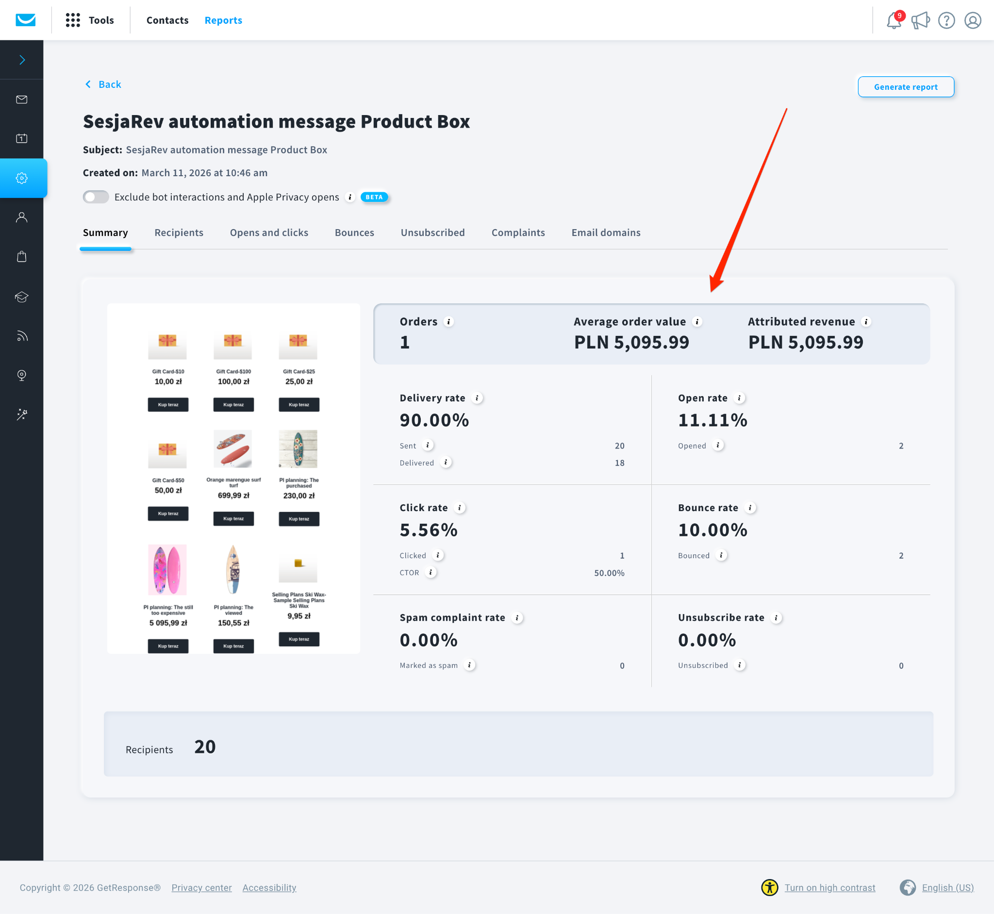Click info icon next to Unsubscribed count
Screen dimensions: 994x914
(740, 665)
